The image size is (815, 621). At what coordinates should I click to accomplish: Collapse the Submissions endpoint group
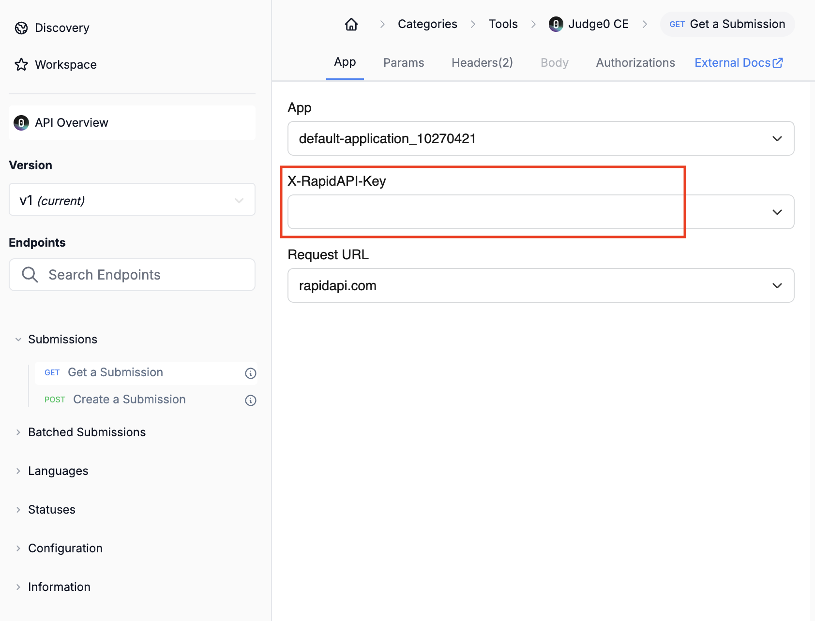click(x=18, y=340)
